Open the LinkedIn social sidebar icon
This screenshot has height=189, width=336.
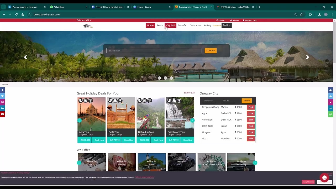[2, 108]
